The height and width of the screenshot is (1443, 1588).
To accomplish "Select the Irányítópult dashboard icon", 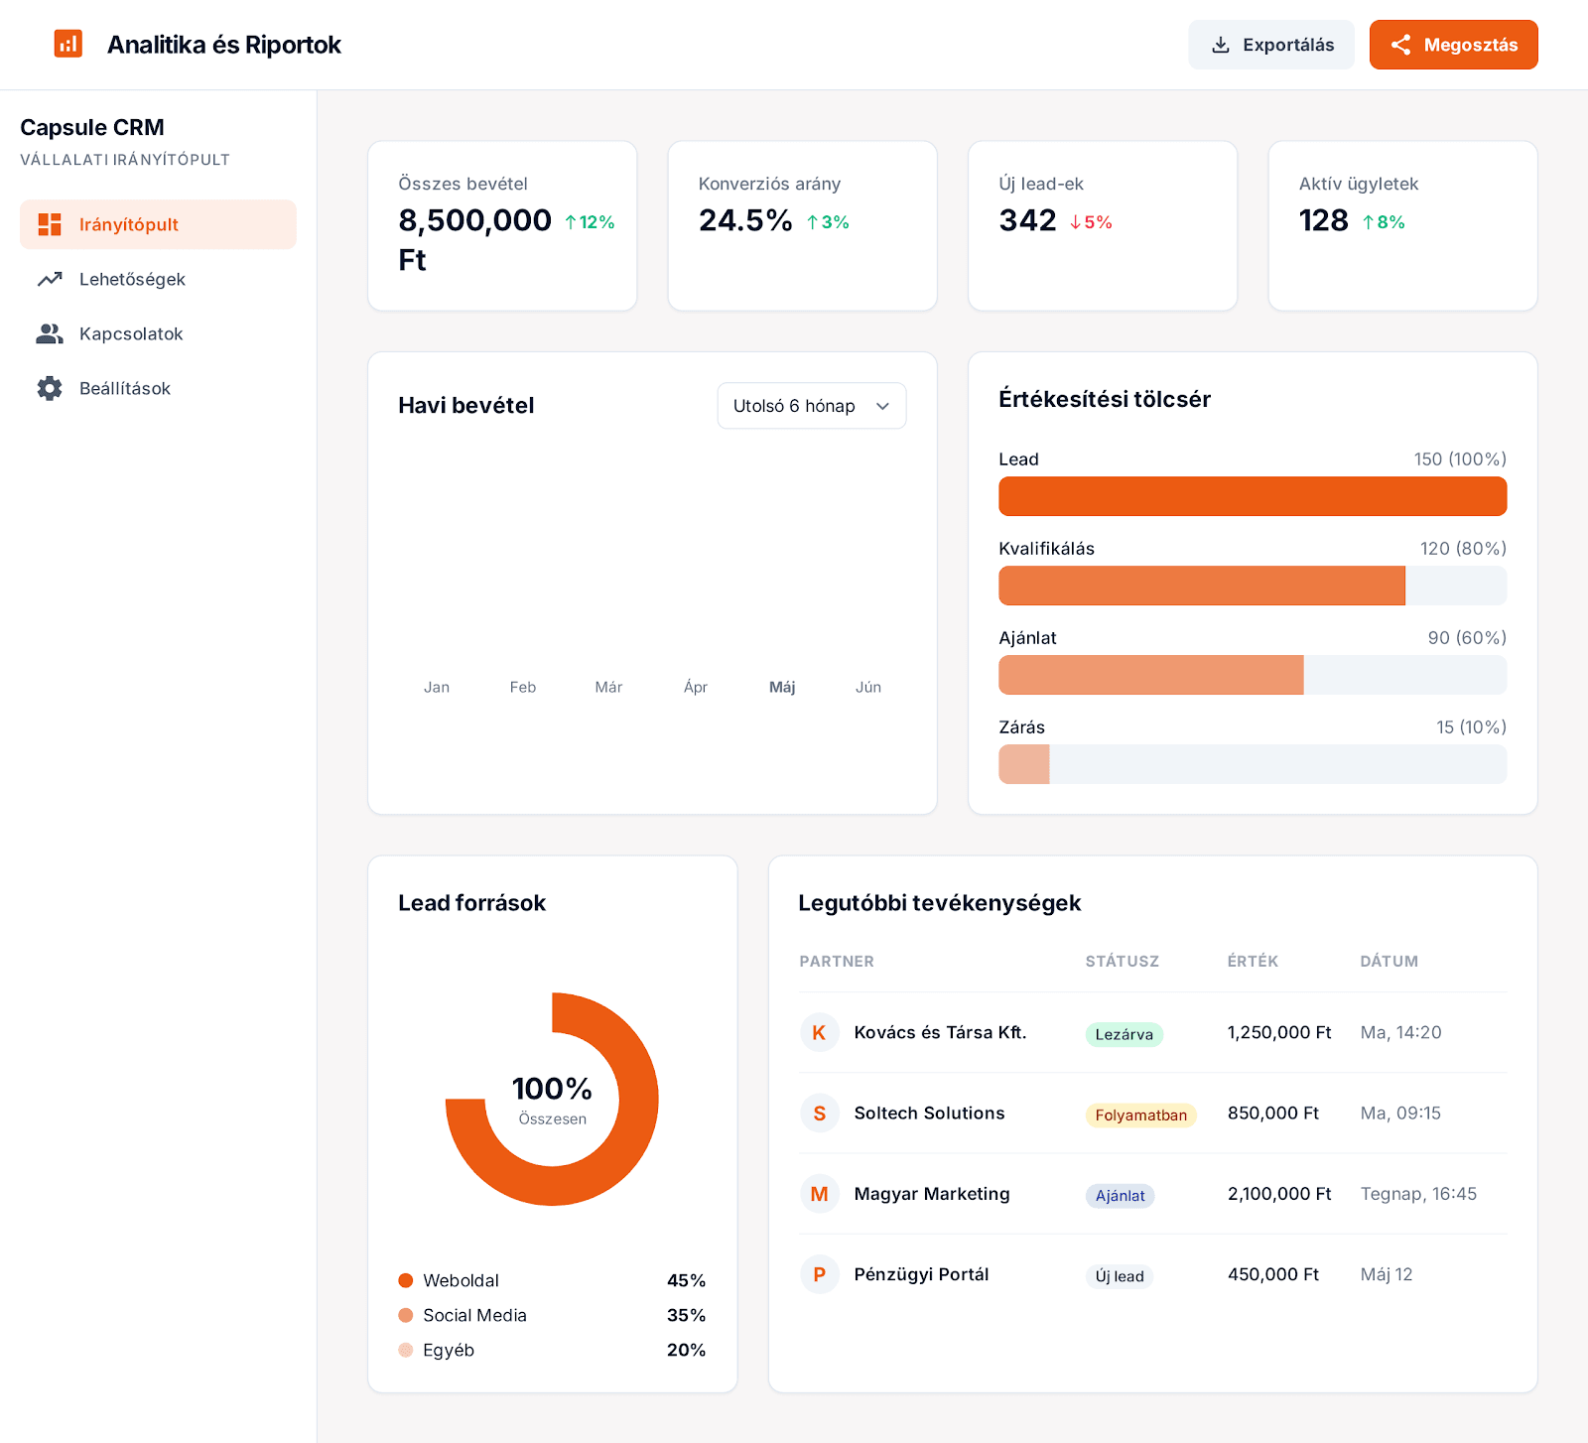I will [49, 224].
